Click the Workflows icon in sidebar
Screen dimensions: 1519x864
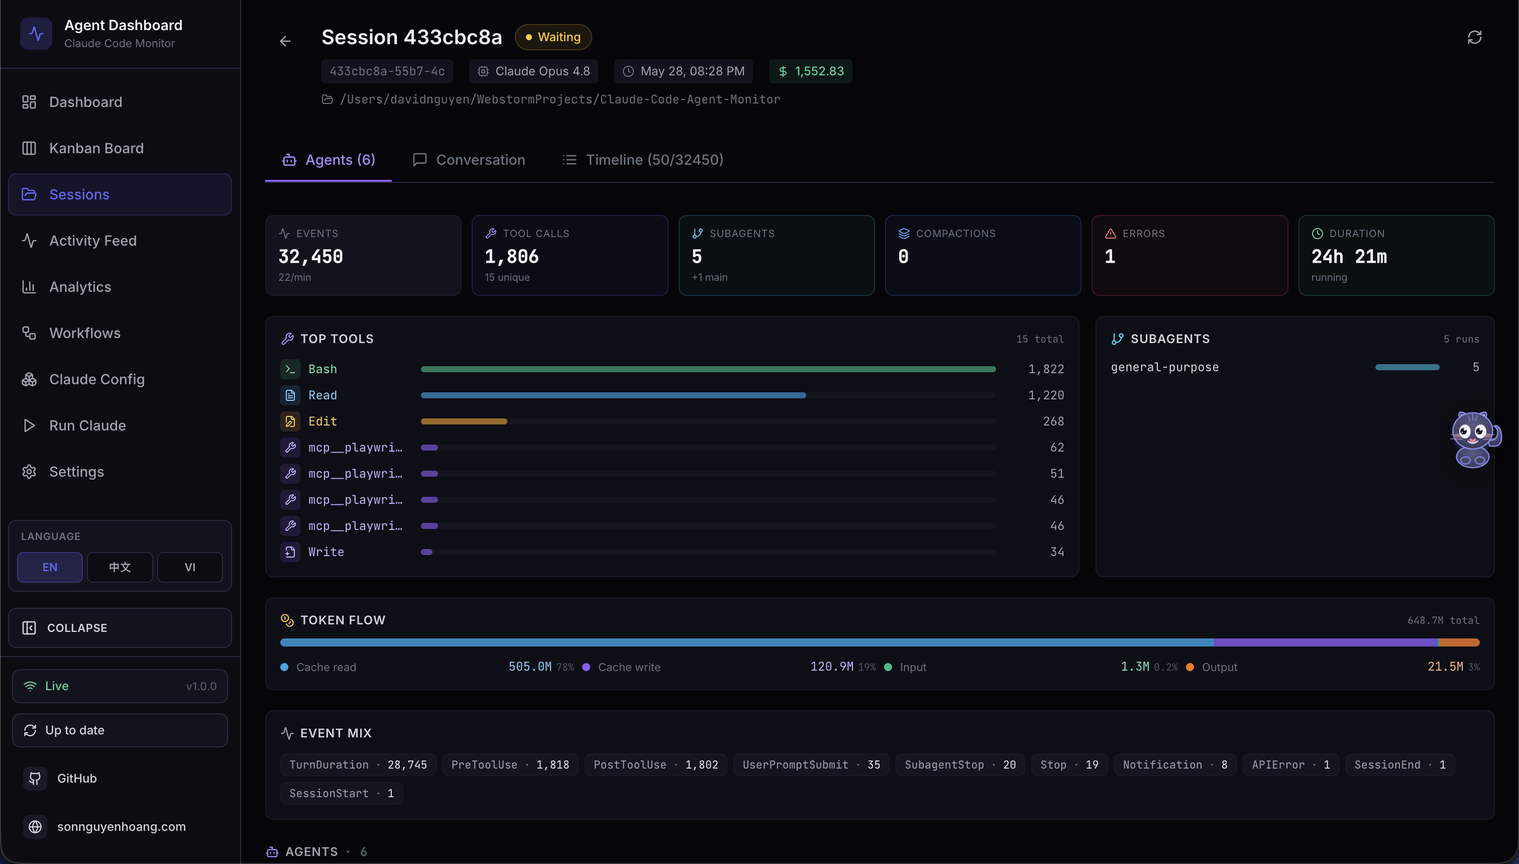[x=29, y=334]
